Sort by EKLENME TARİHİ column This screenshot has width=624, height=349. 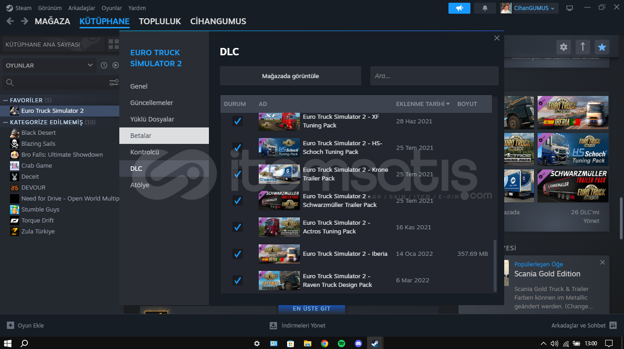coord(423,104)
